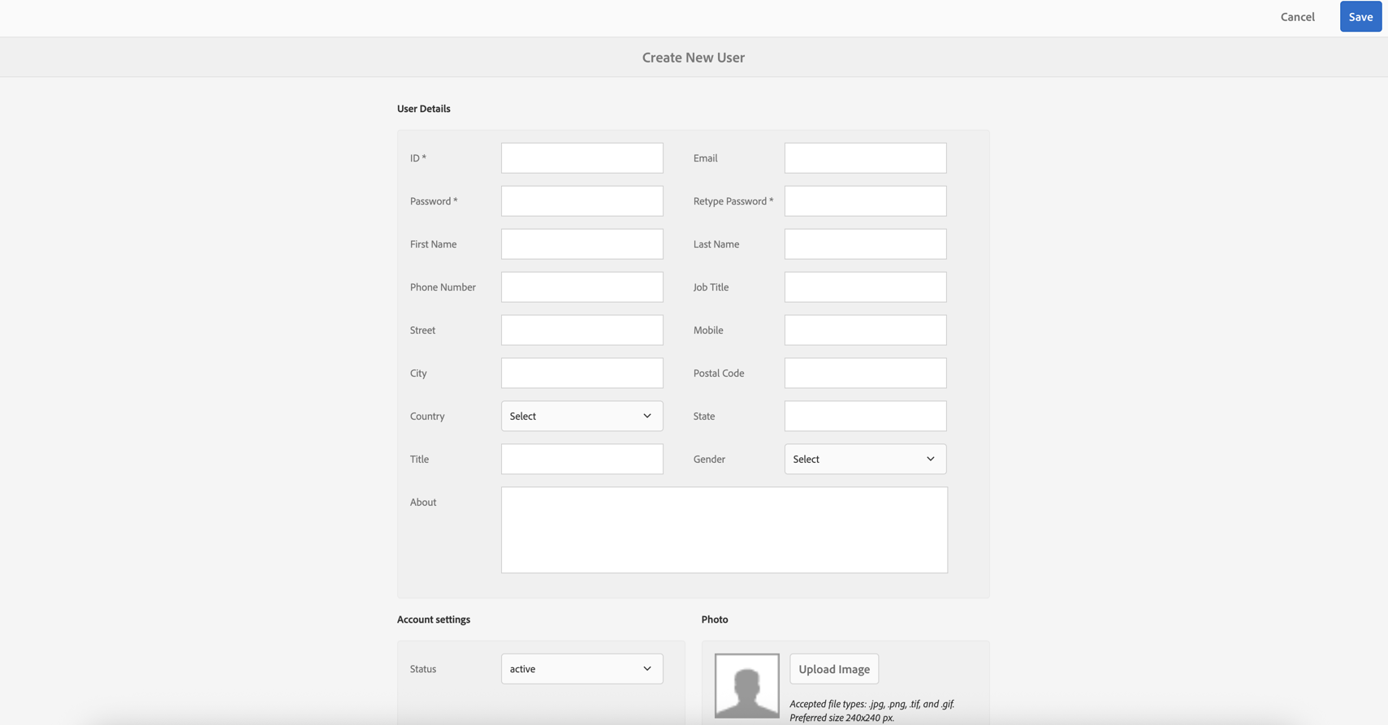Select the Password field
Image resolution: width=1388 pixels, height=725 pixels.
(x=582, y=201)
